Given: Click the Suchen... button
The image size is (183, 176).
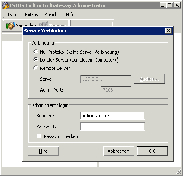Looking at the screenshot, I should pos(149,79).
